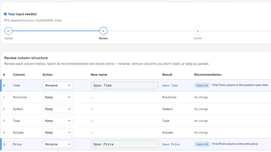Click the 'Review column structure' heading
The height and width of the screenshot is (152, 271).
point(26,58)
